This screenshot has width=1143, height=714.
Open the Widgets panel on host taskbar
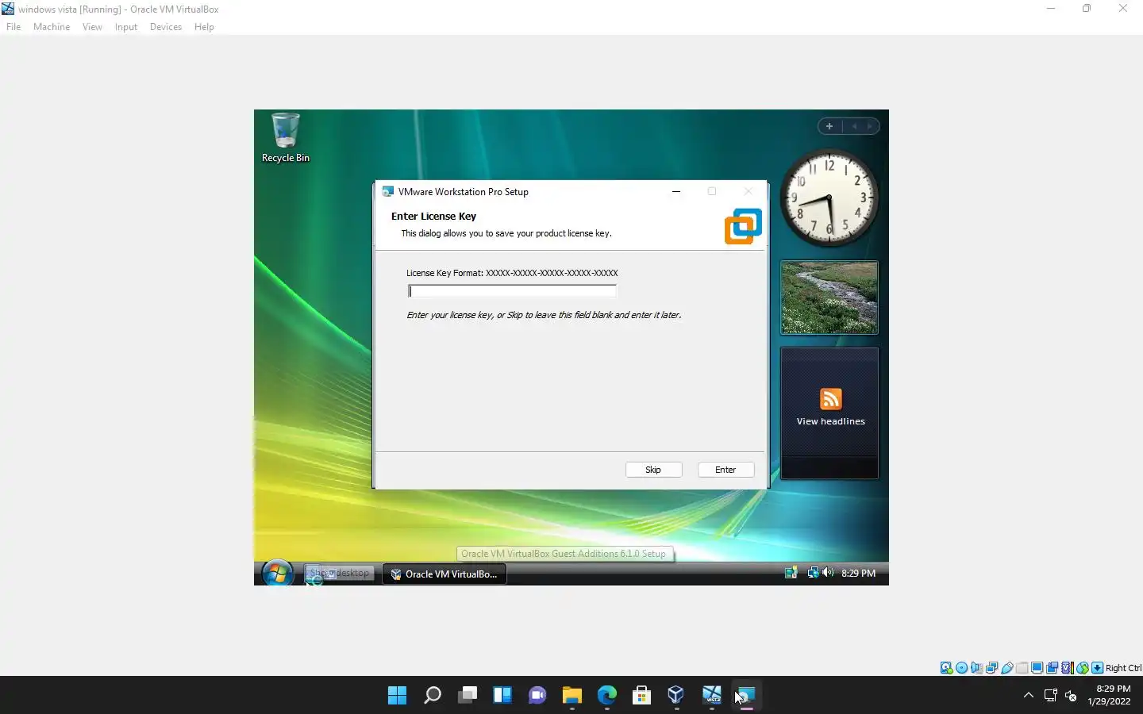coord(502,696)
